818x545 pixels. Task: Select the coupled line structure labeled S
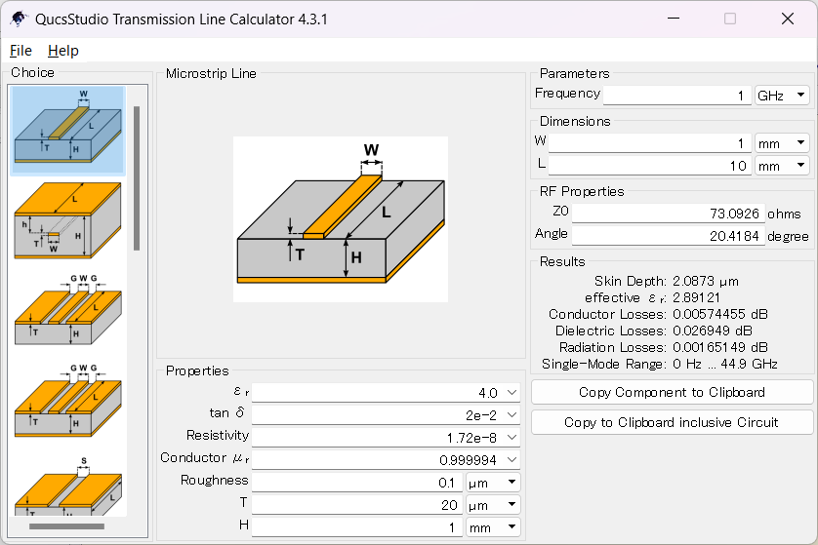[67, 490]
